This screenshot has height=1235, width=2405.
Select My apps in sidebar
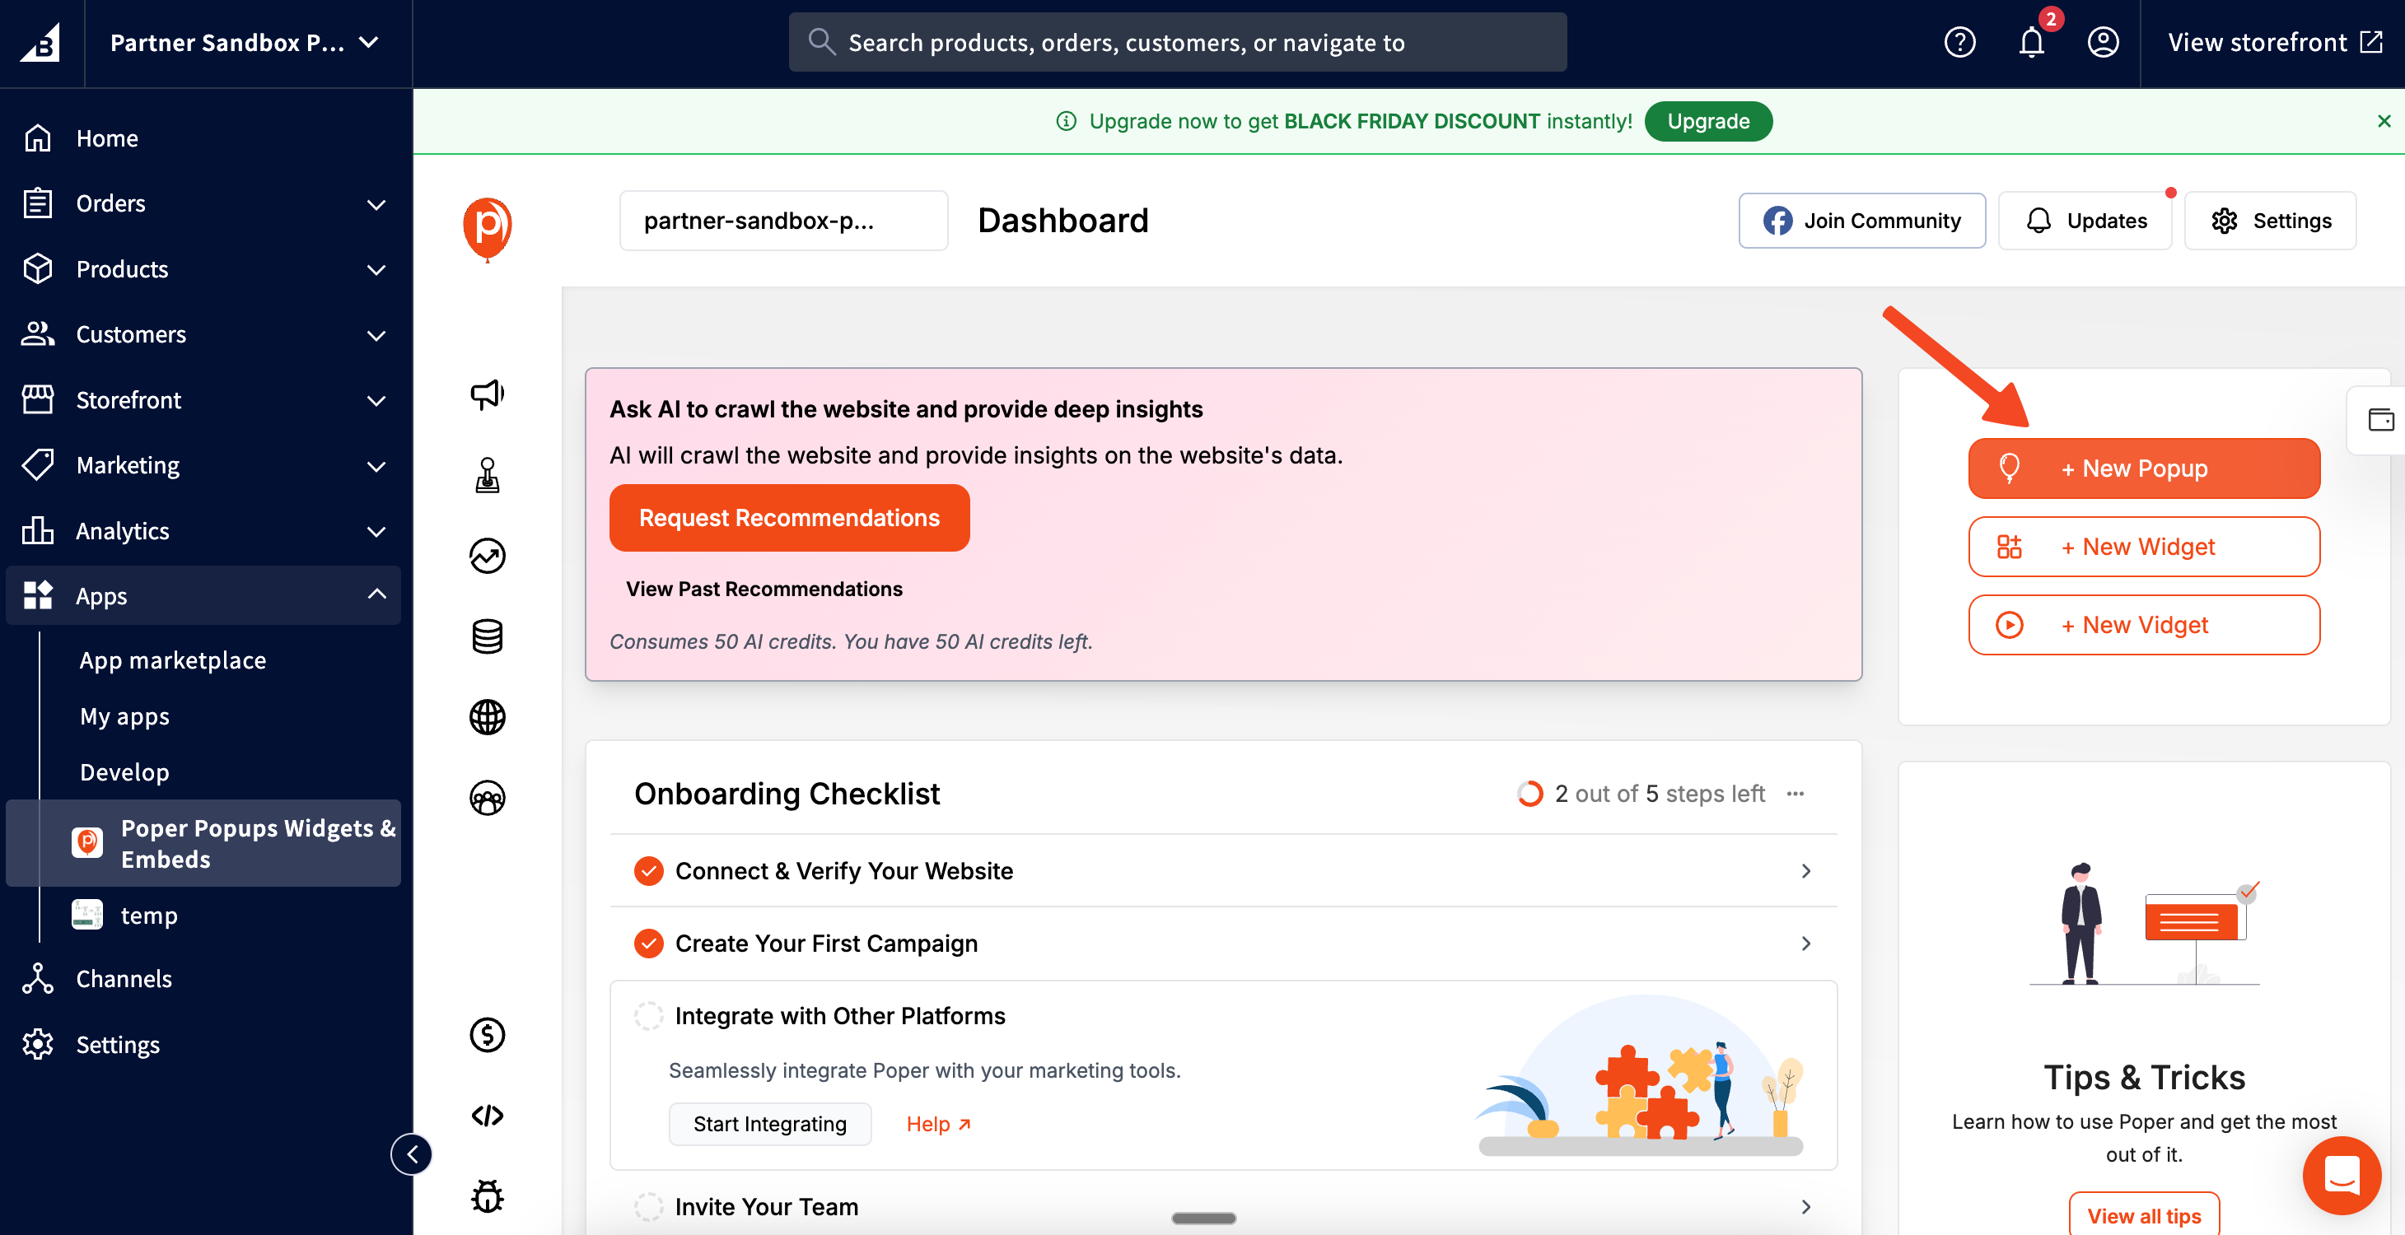point(124,716)
